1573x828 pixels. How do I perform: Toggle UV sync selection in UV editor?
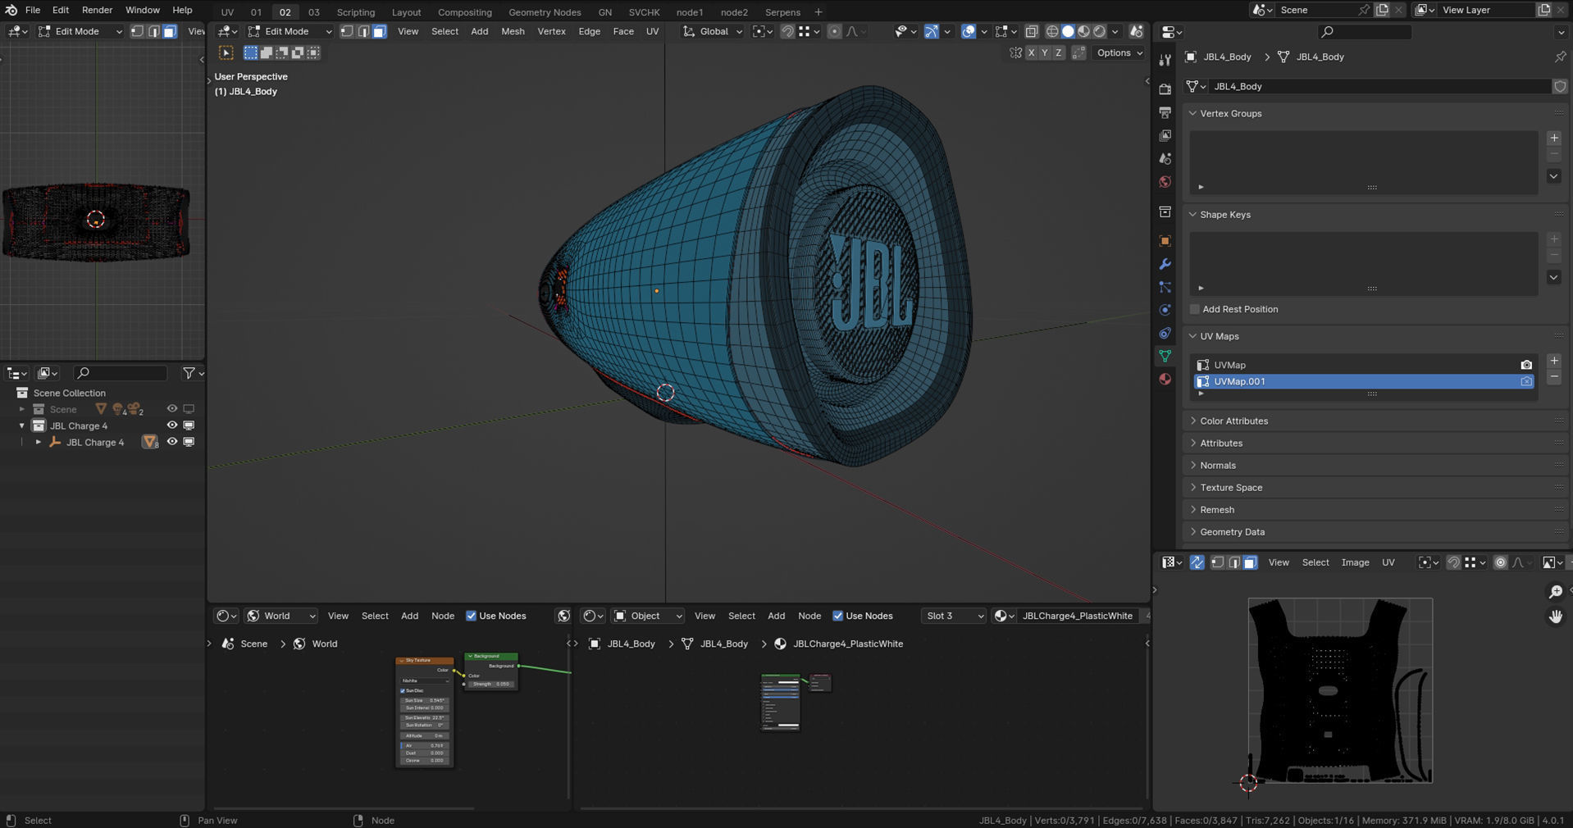tap(1197, 562)
